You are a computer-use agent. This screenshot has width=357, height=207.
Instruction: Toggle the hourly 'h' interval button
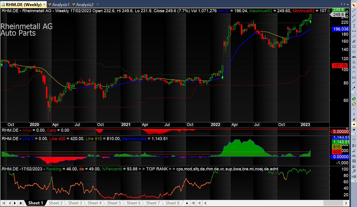coord(354,114)
